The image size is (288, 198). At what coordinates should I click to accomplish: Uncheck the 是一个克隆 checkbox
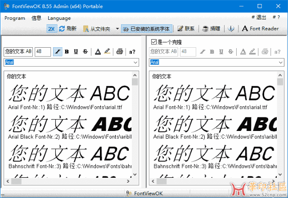pos(154,42)
